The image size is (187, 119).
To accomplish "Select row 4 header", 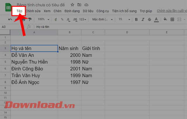I will [x=5, y=55].
